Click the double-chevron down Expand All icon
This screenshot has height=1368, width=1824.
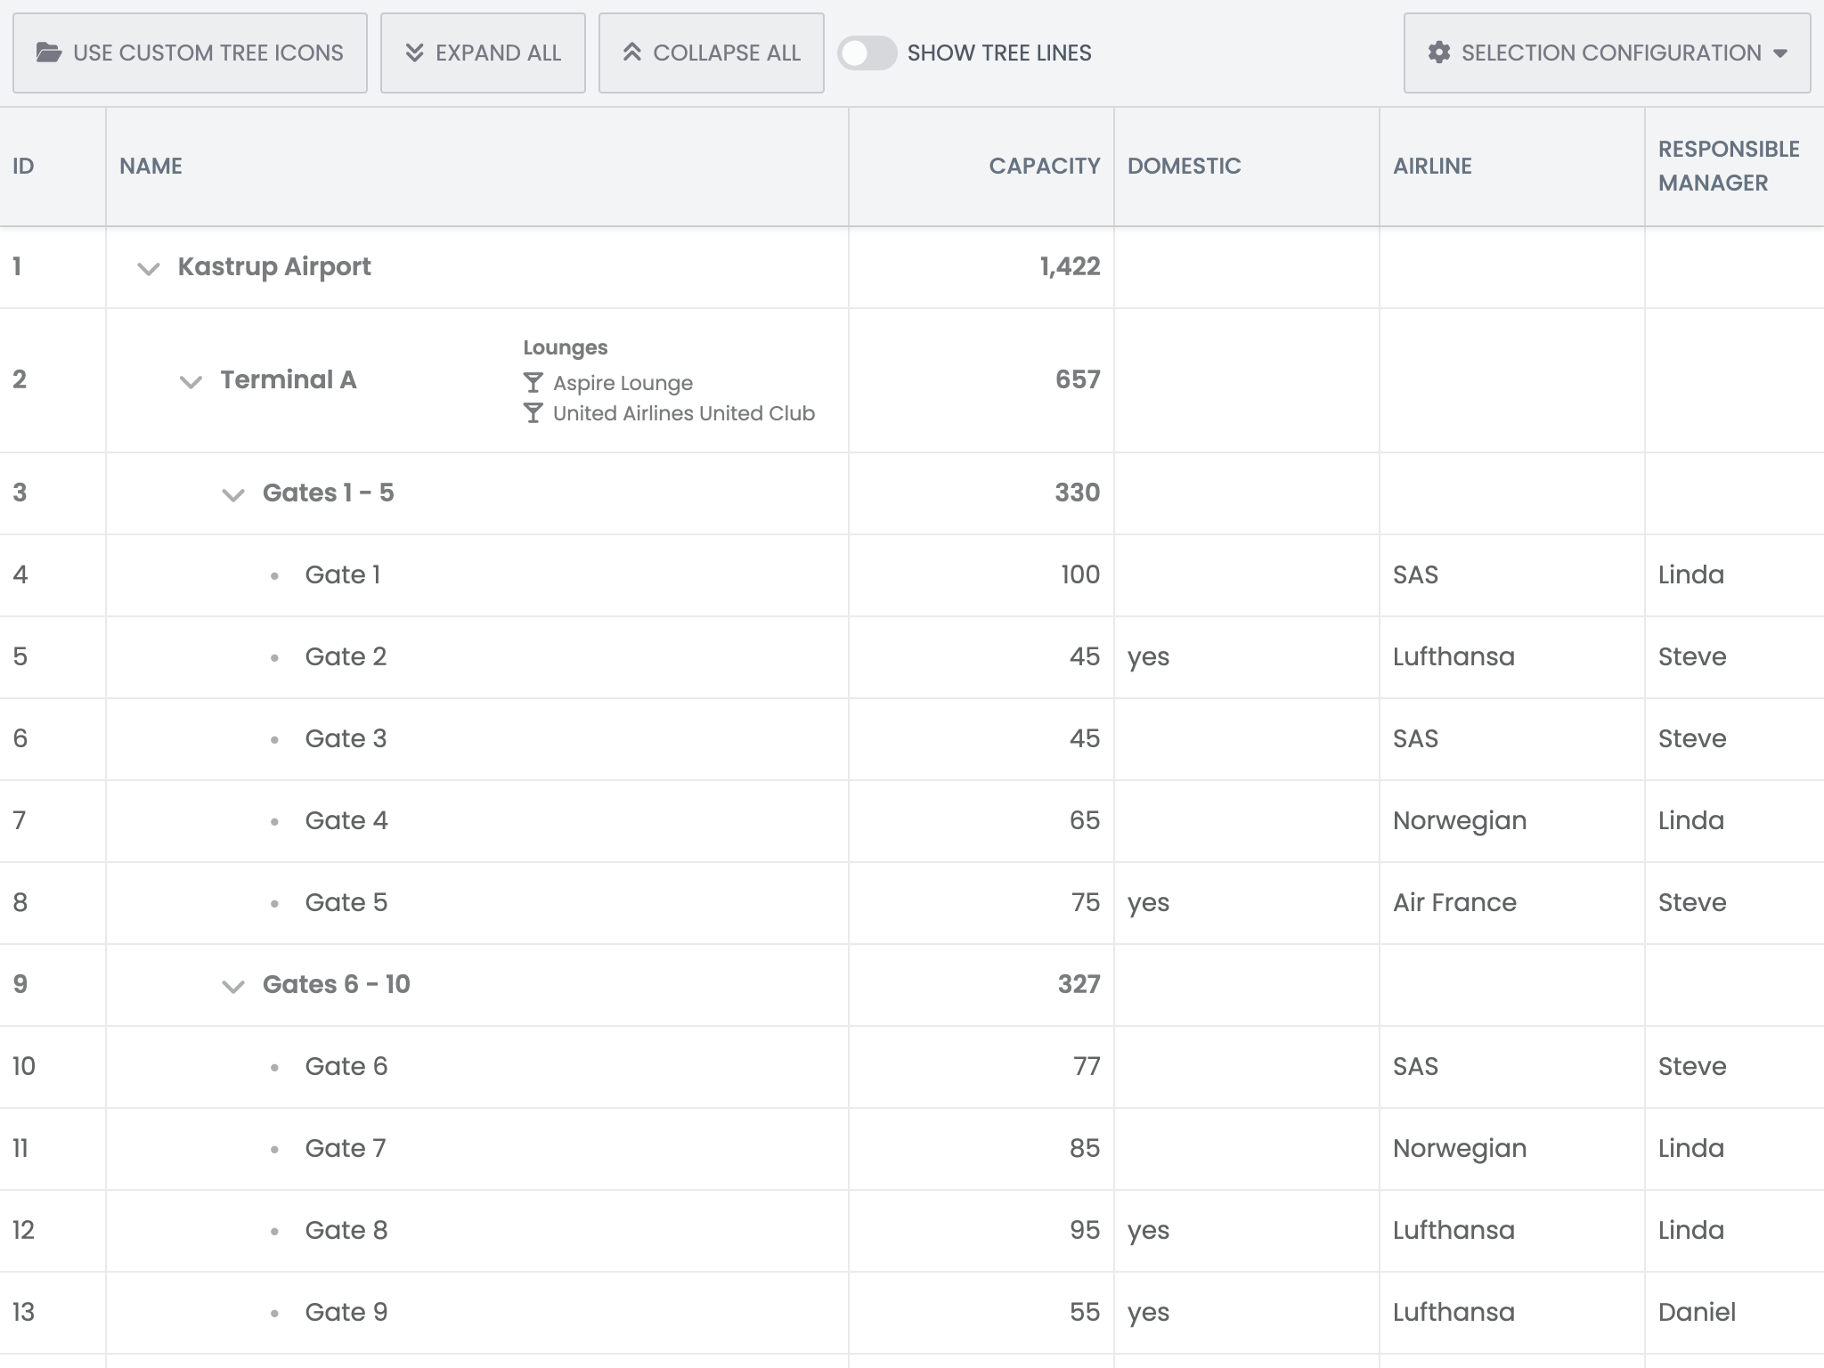click(414, 53)
